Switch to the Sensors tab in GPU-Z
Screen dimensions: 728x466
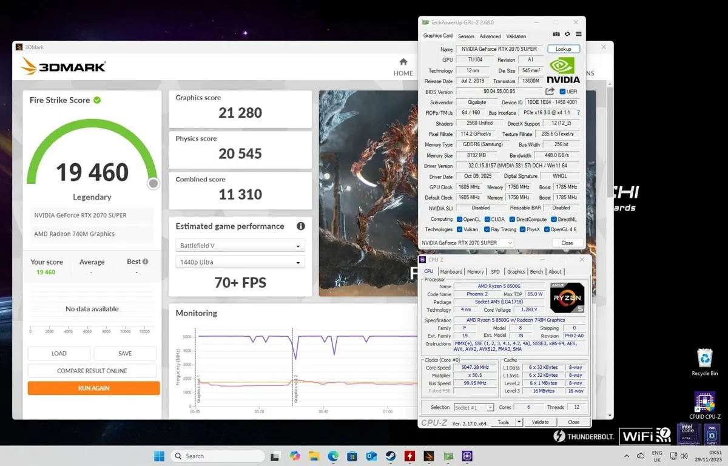click(466, 36)
